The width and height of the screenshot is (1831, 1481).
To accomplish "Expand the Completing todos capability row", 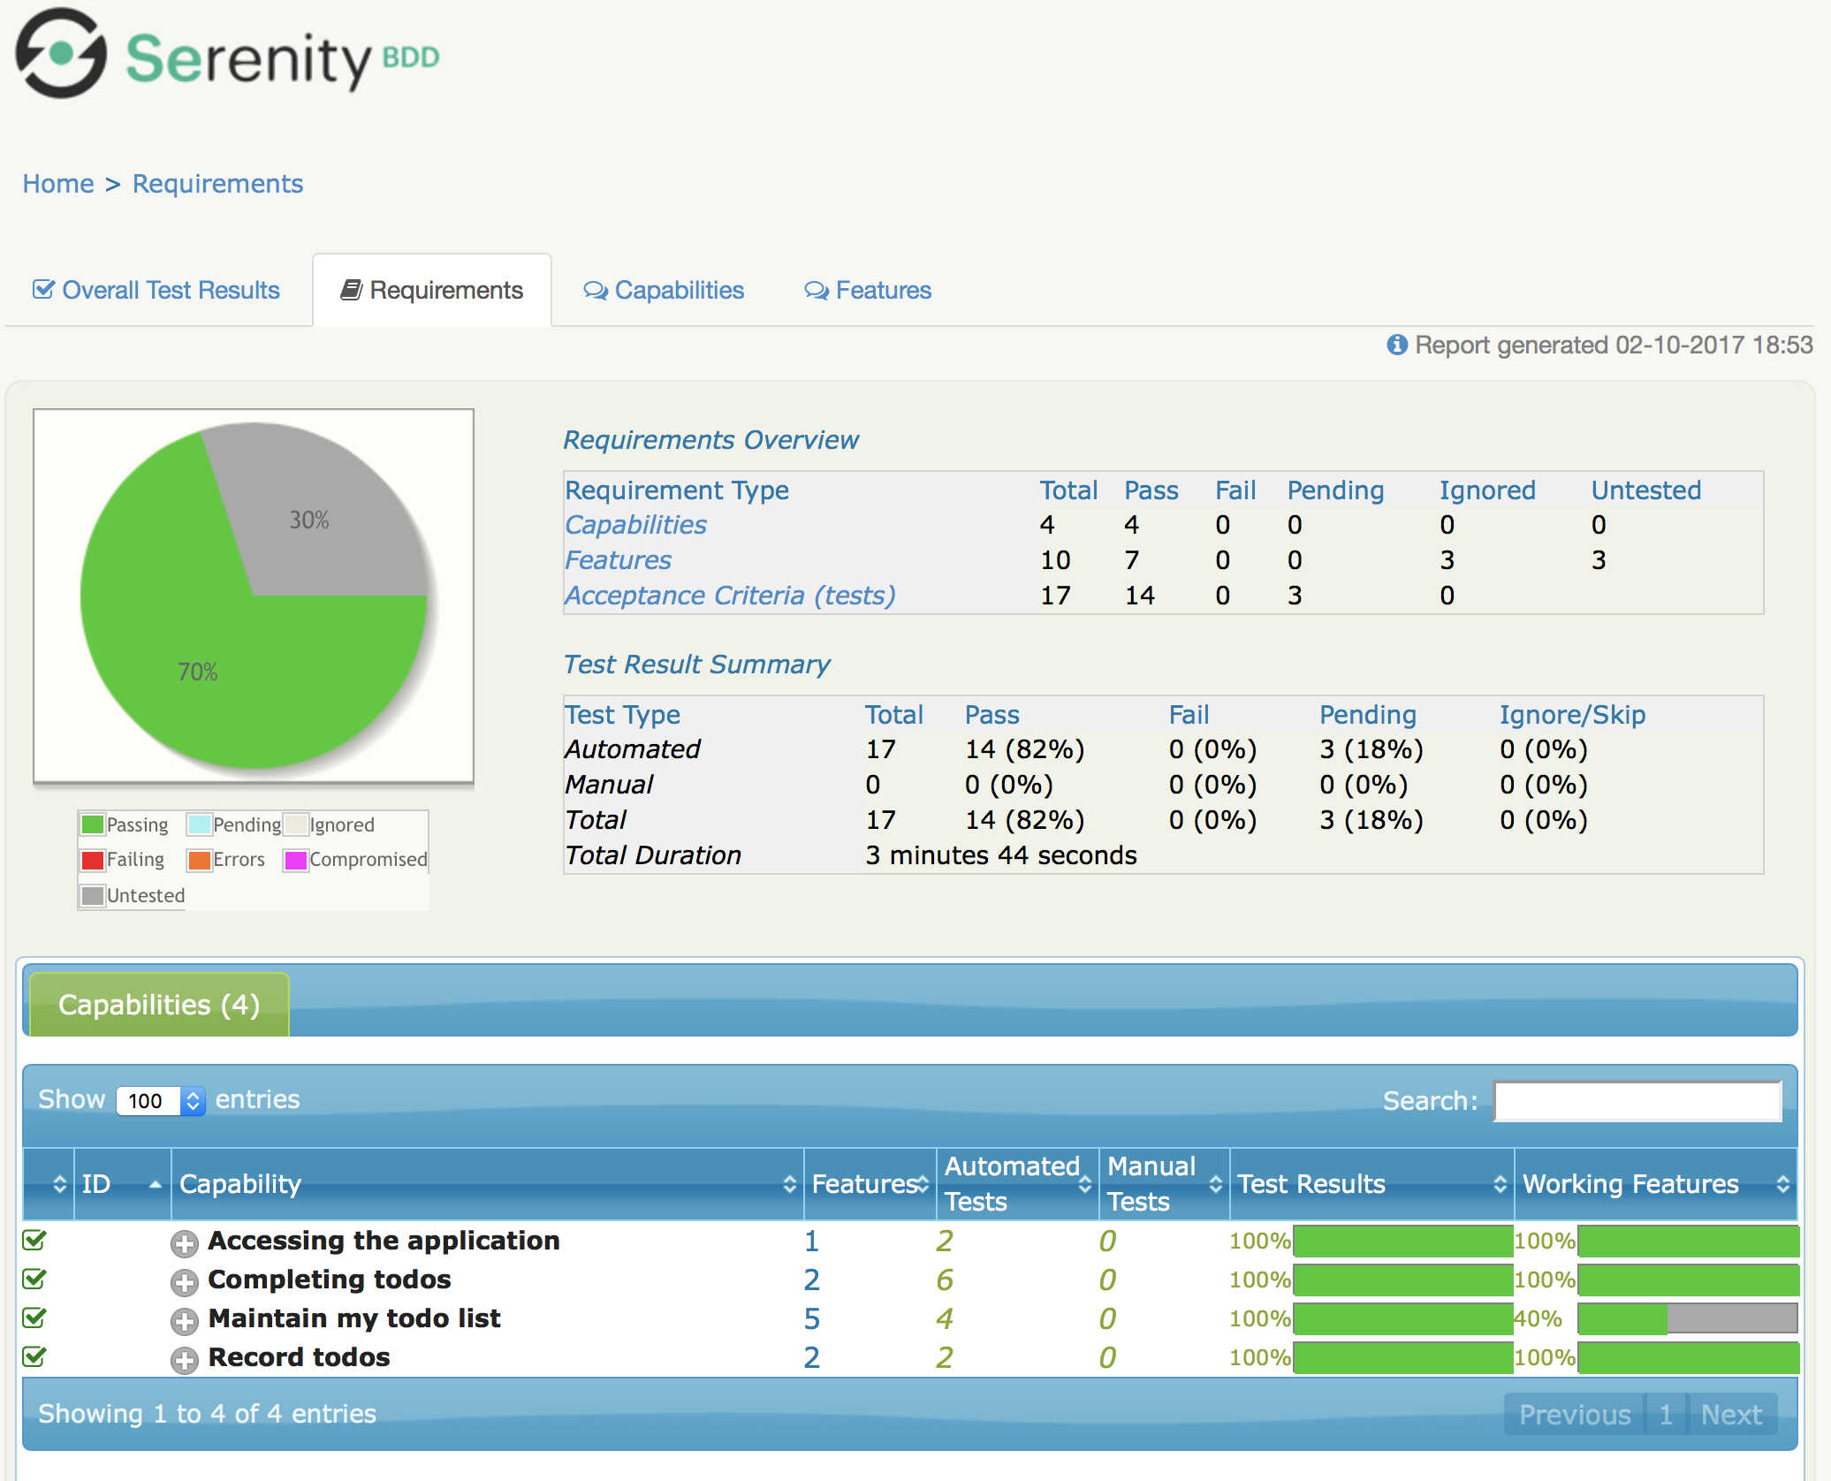I will (x=184, y=1282).
